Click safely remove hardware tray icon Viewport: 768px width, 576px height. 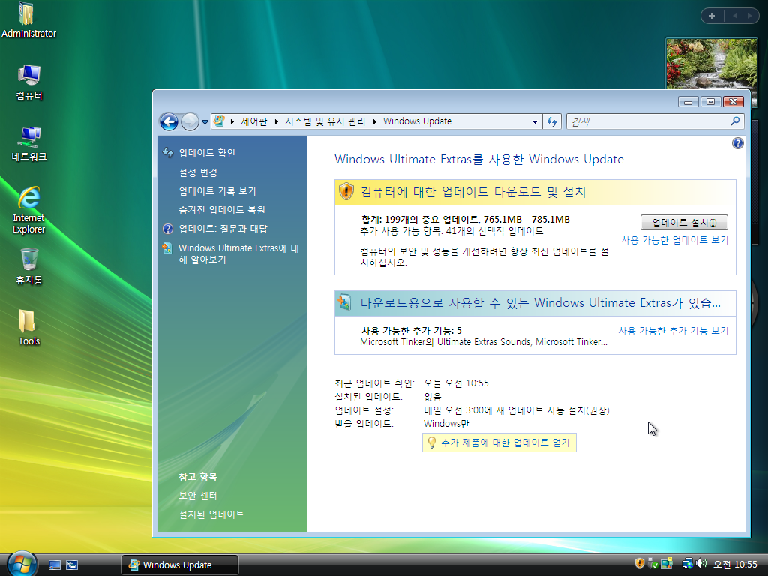tap(652, 564)
